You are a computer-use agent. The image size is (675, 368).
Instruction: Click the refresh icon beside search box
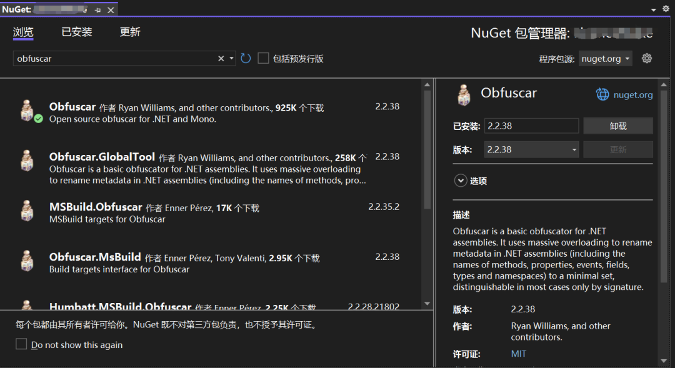click(246, 58)
